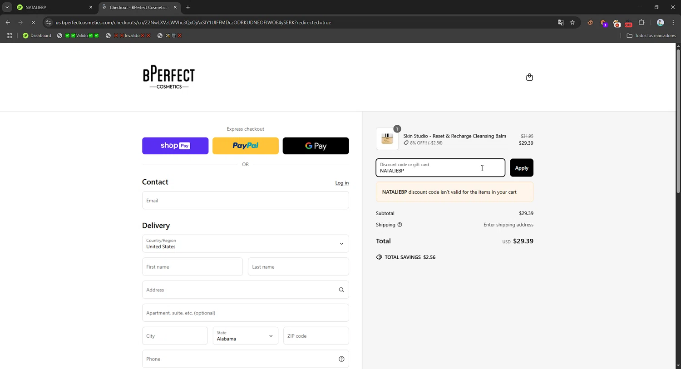
Task: Pay with Google Pay button
Action: 316,146
